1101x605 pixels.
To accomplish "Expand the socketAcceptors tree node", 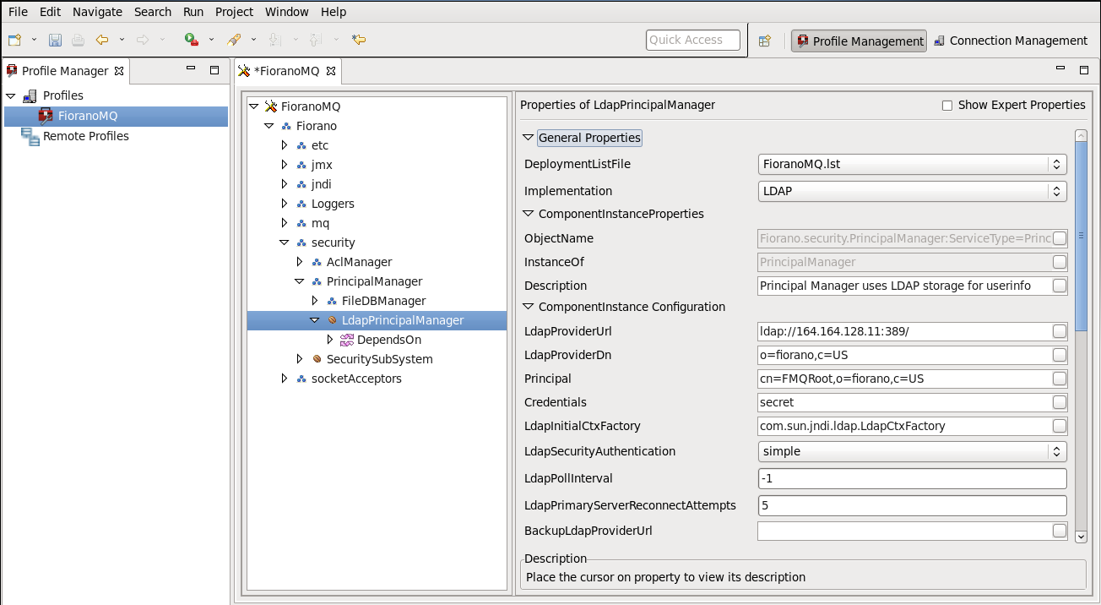I will pyautogui.click(x=285, y=379).
